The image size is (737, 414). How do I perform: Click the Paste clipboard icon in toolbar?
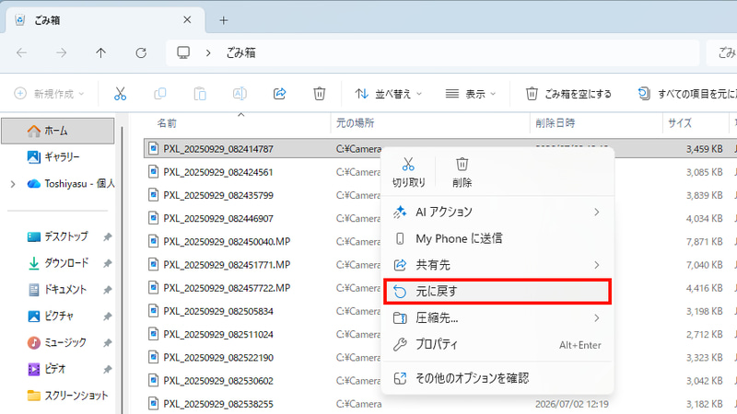point(200,94)
